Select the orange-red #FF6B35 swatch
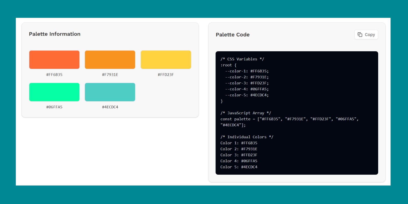408x204 pixels. [54, 60]
